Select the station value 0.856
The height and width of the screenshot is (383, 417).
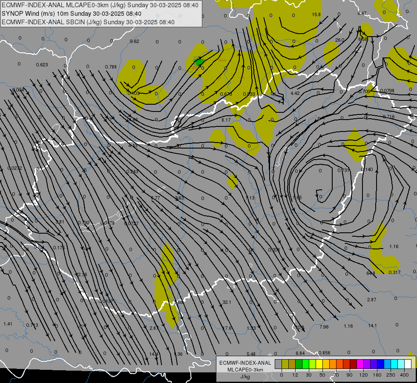point(324,353)
